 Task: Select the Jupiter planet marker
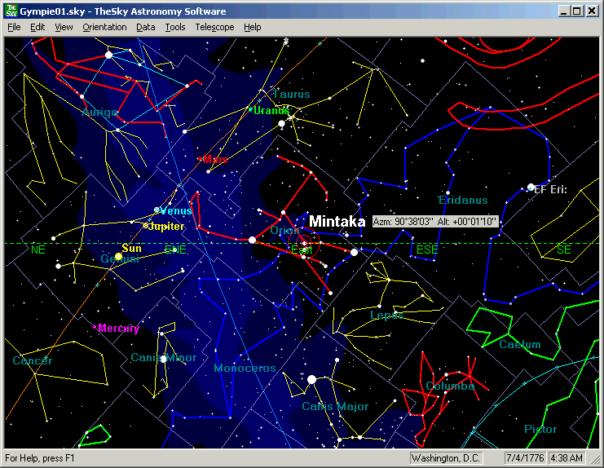[146, 226]
